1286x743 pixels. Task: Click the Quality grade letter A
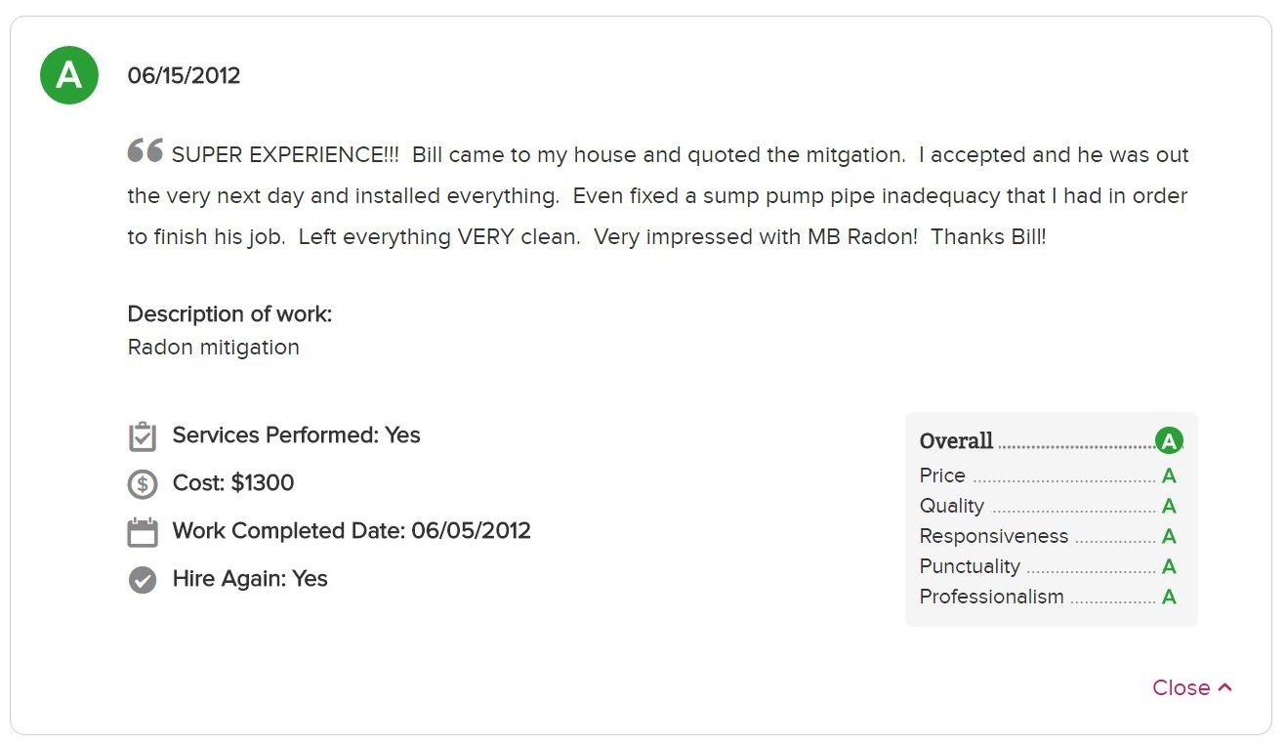pyautogui.click(x=1169, y=507)
